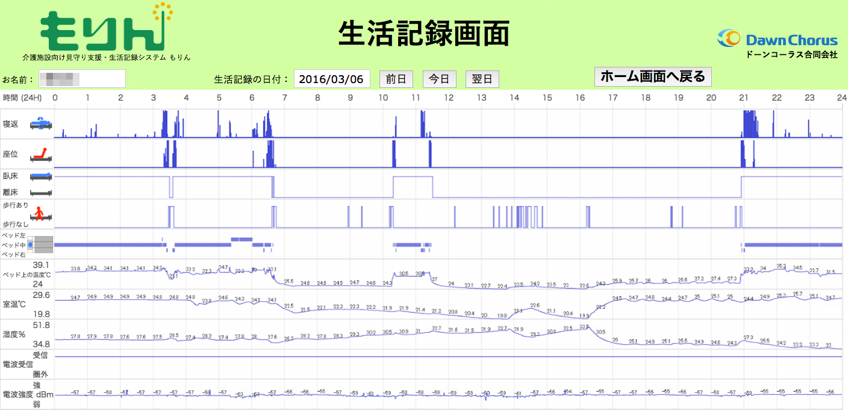Viewport: 848px width, 410px height.
Task: Select the 座位 sitting posture icon
Action: (40, 155)
